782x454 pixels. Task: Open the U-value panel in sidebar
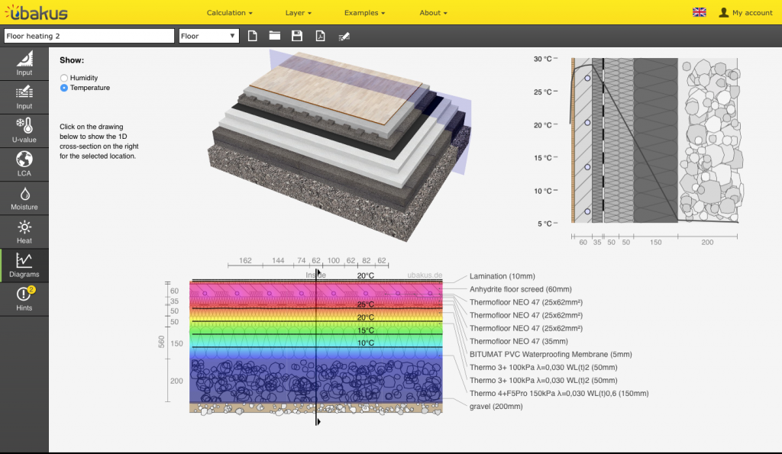click(24, 130)
